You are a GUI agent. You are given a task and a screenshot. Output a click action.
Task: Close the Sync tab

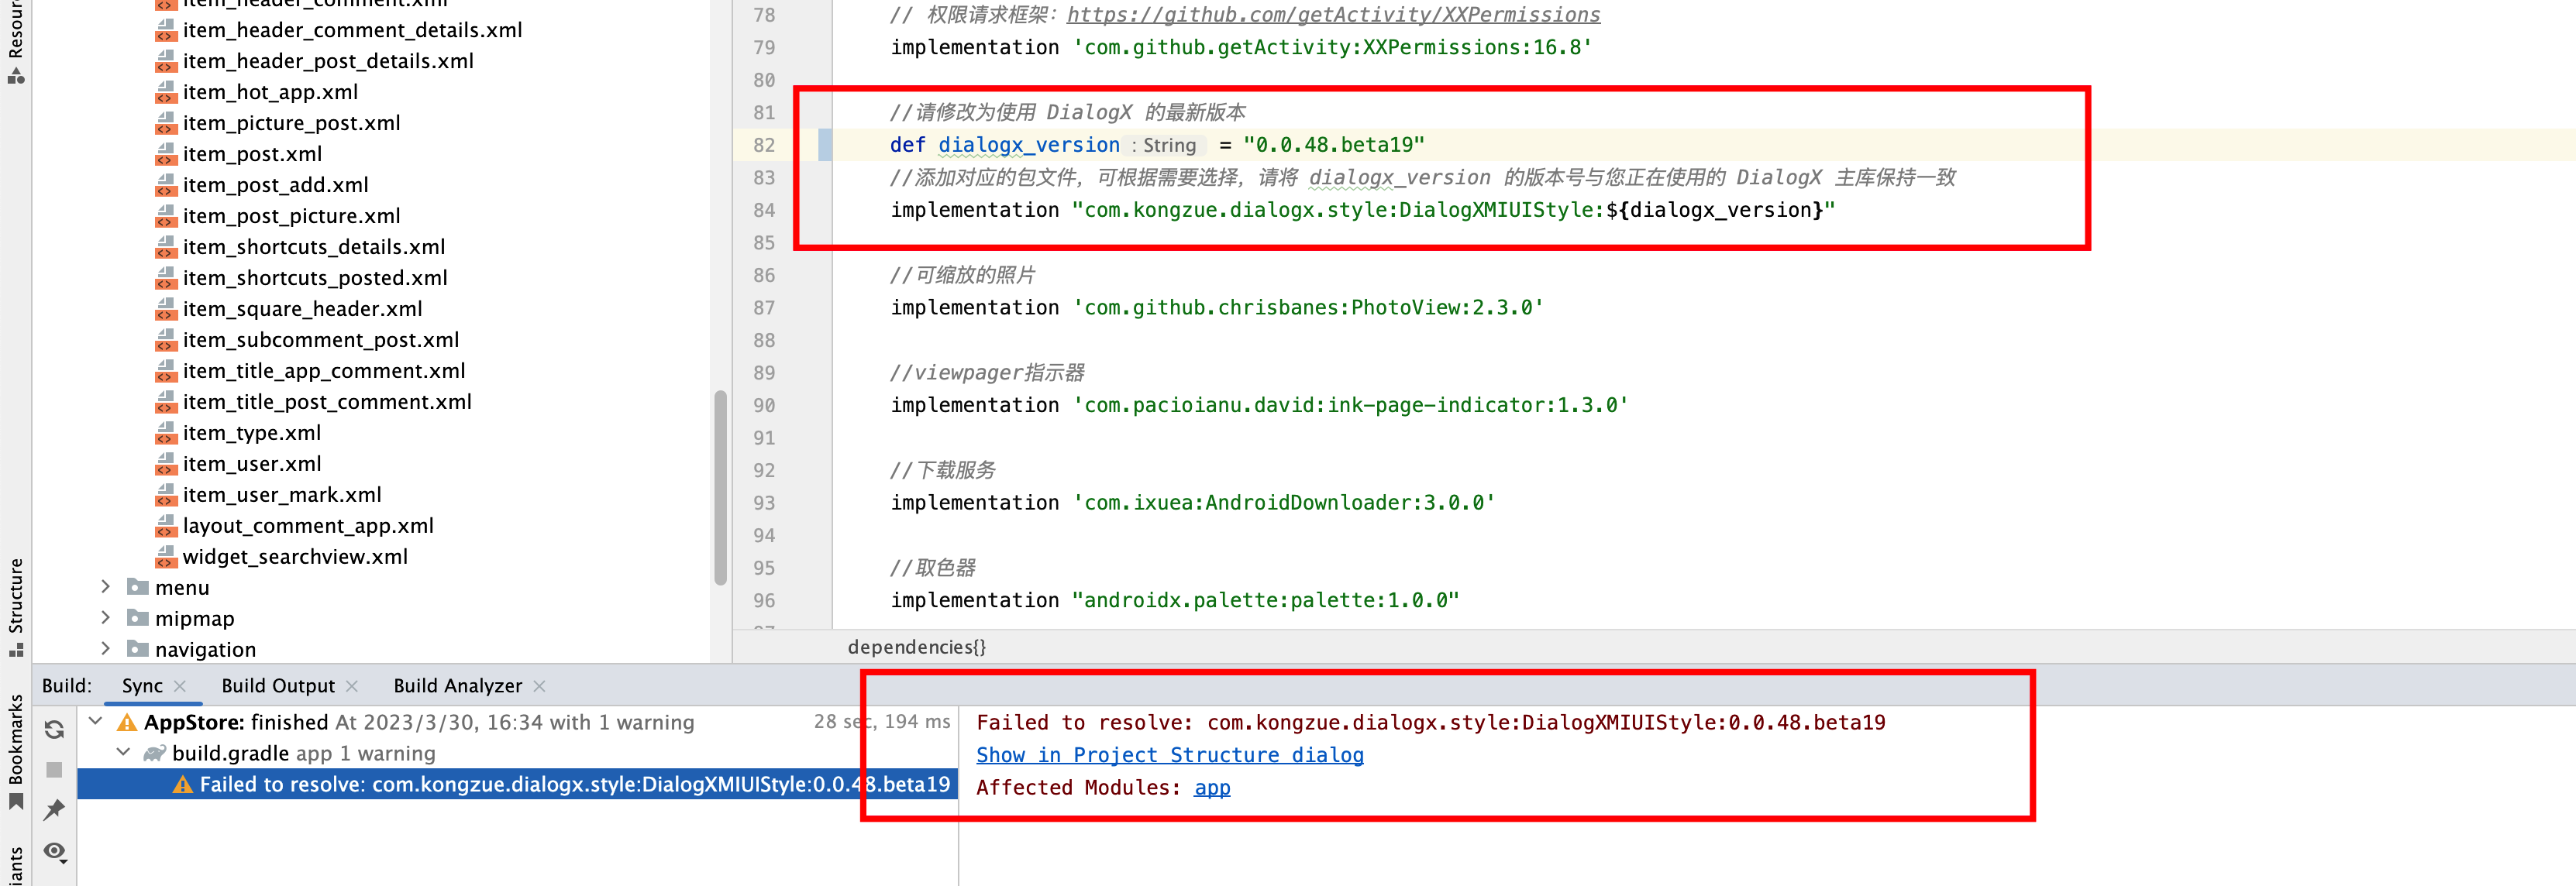coord(180,686)
